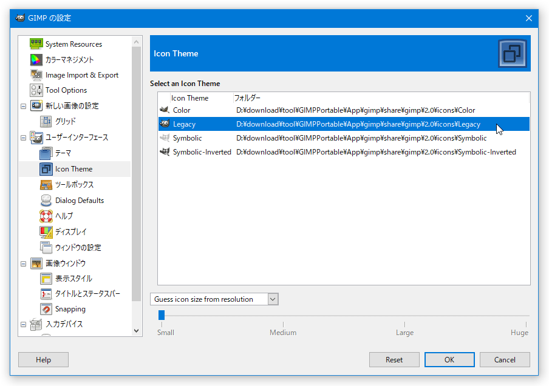Click the Tool Options icon
The height and width of the screenshot is (386, 549).
point(36,90)
